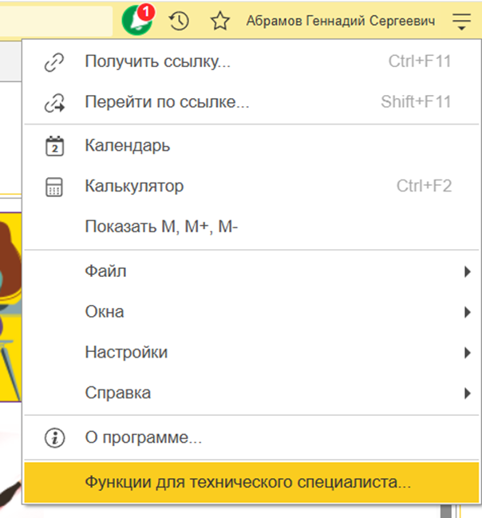This screenshot has width=482, height=518.
Task: Click the Ctrl+F11 shortcut label
Action: 420,61
